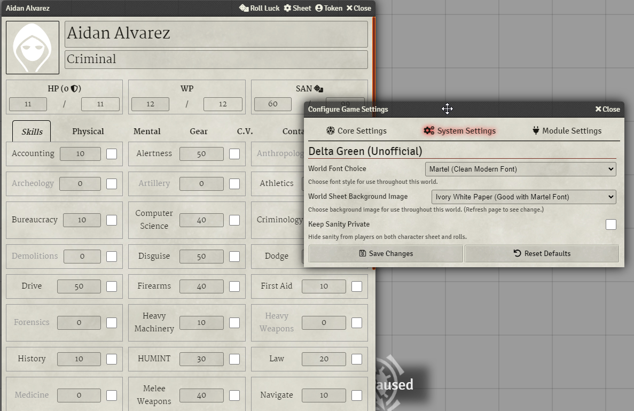This screenshot has height=411, width=634.
Task: Check the Accounting skill checkbox
Action: 112,154
